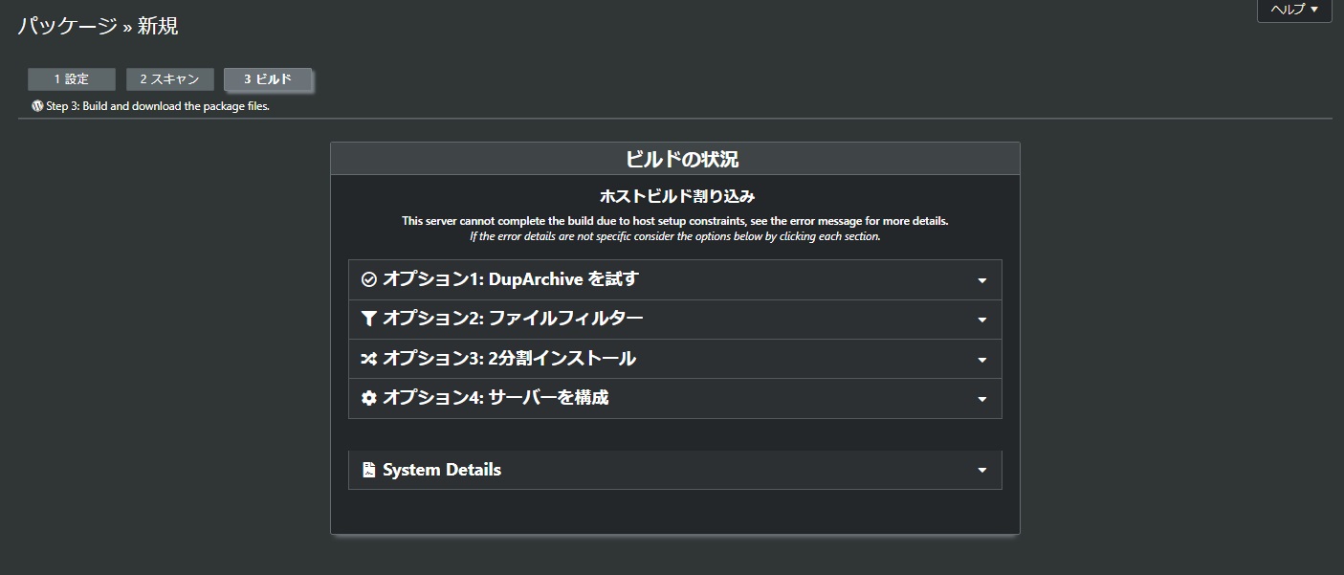The width and height of the screenshot is (1344, 575).
Task: Click the WordPress logo next to Step 3
Action: [37, 106]
